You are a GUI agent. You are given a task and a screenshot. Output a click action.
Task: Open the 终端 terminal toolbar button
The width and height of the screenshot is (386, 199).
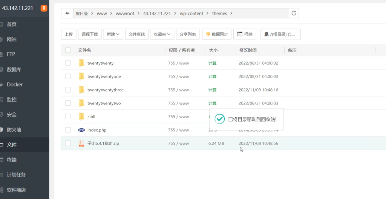point(245,34)
